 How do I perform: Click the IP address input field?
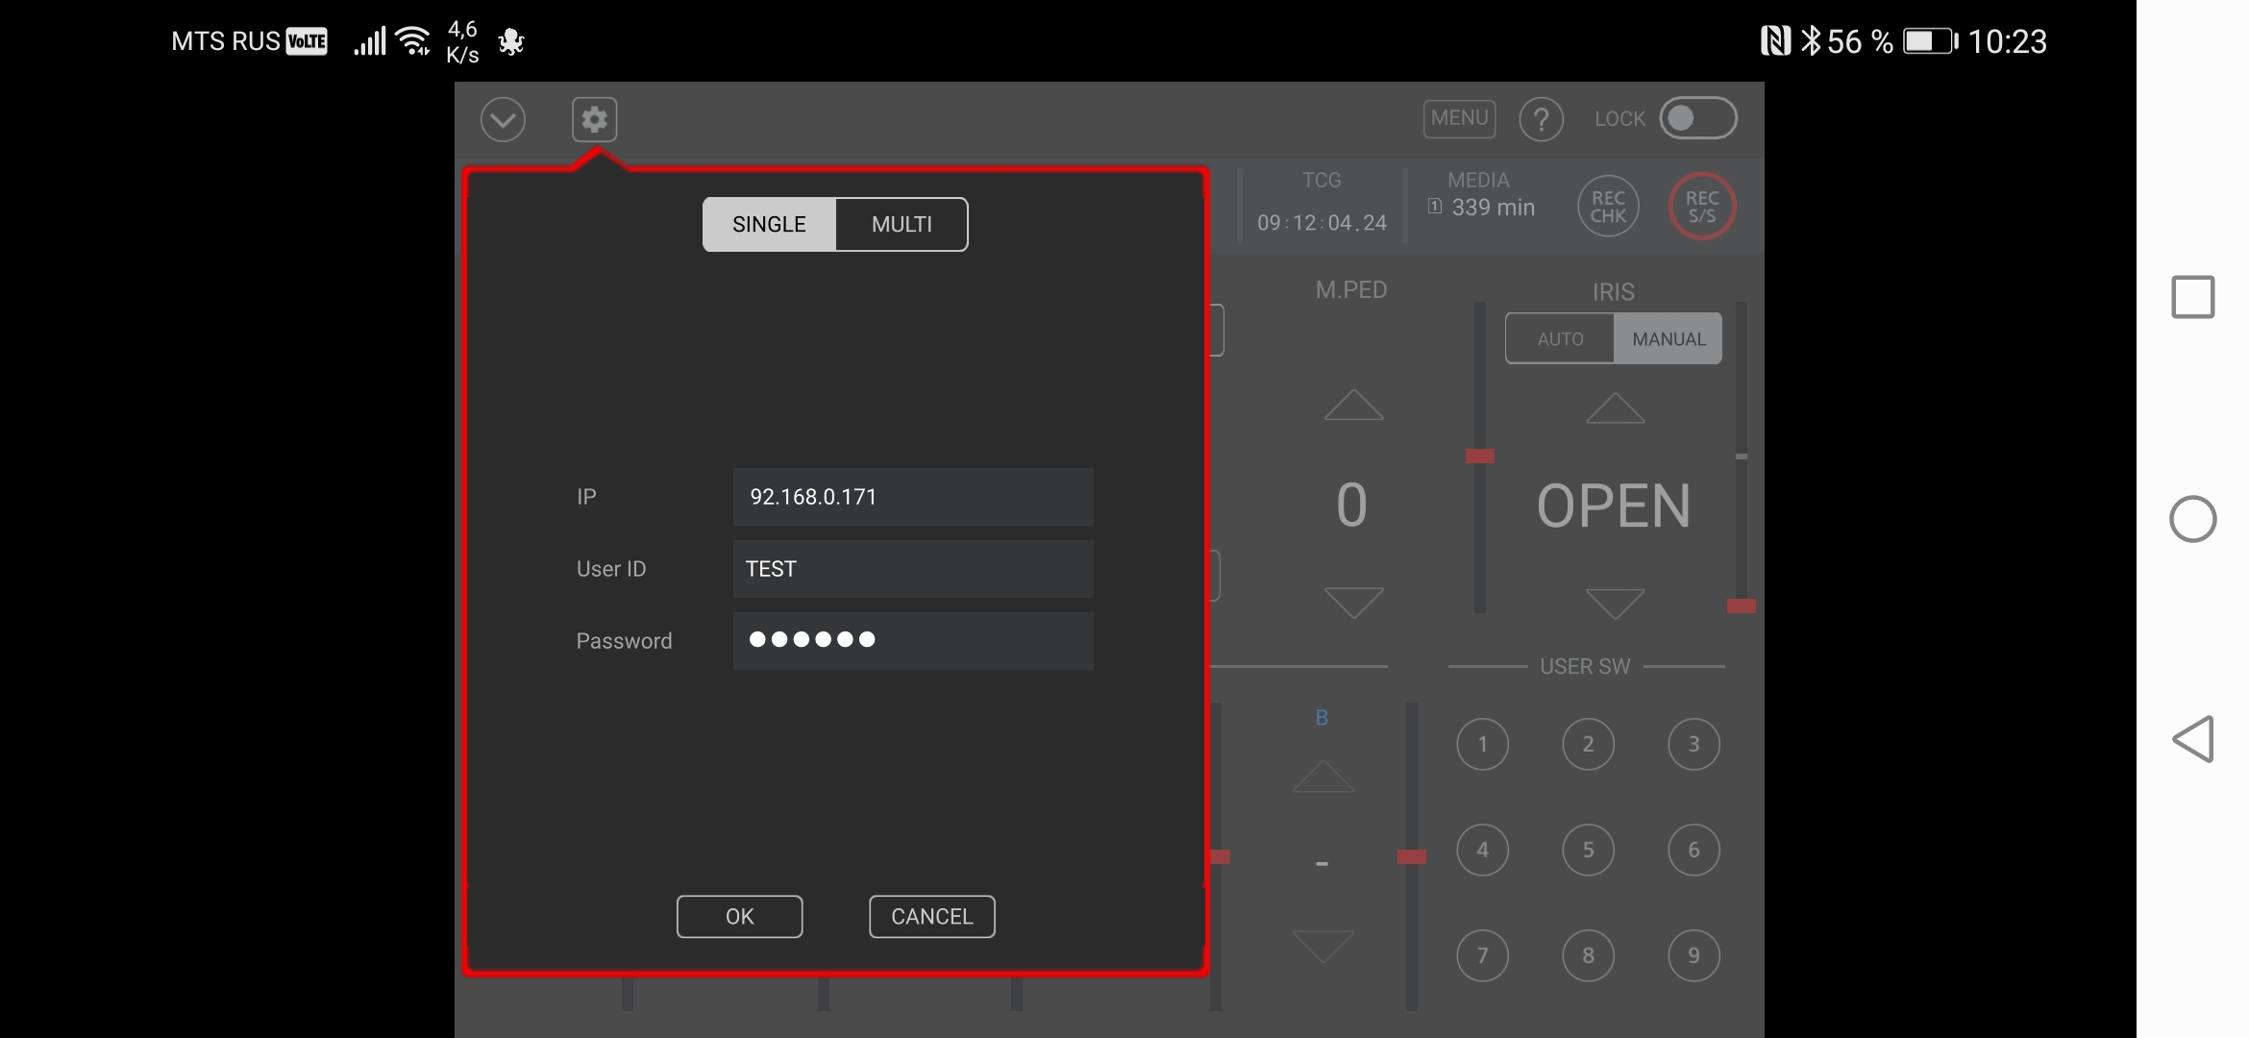[912, 497]
